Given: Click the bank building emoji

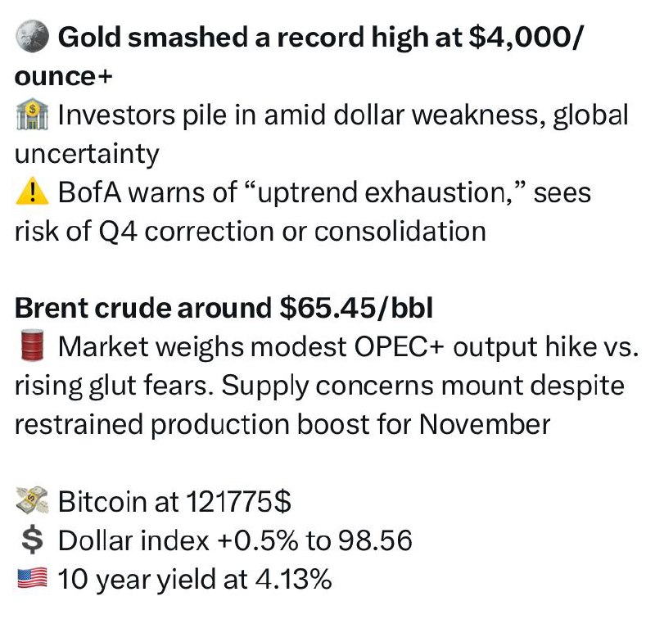Looking at the screenshot, I should pyautogui.click(x=32, y=115).
